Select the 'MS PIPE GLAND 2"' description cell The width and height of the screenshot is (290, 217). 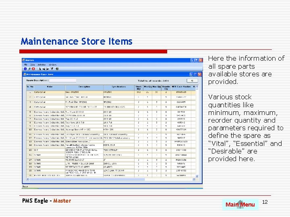(84, 160)
